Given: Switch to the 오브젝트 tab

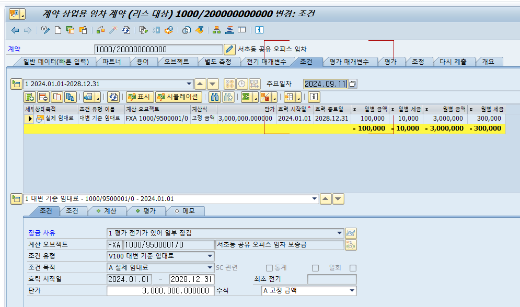Looking at the screenshot, I should tap(177, 62).
